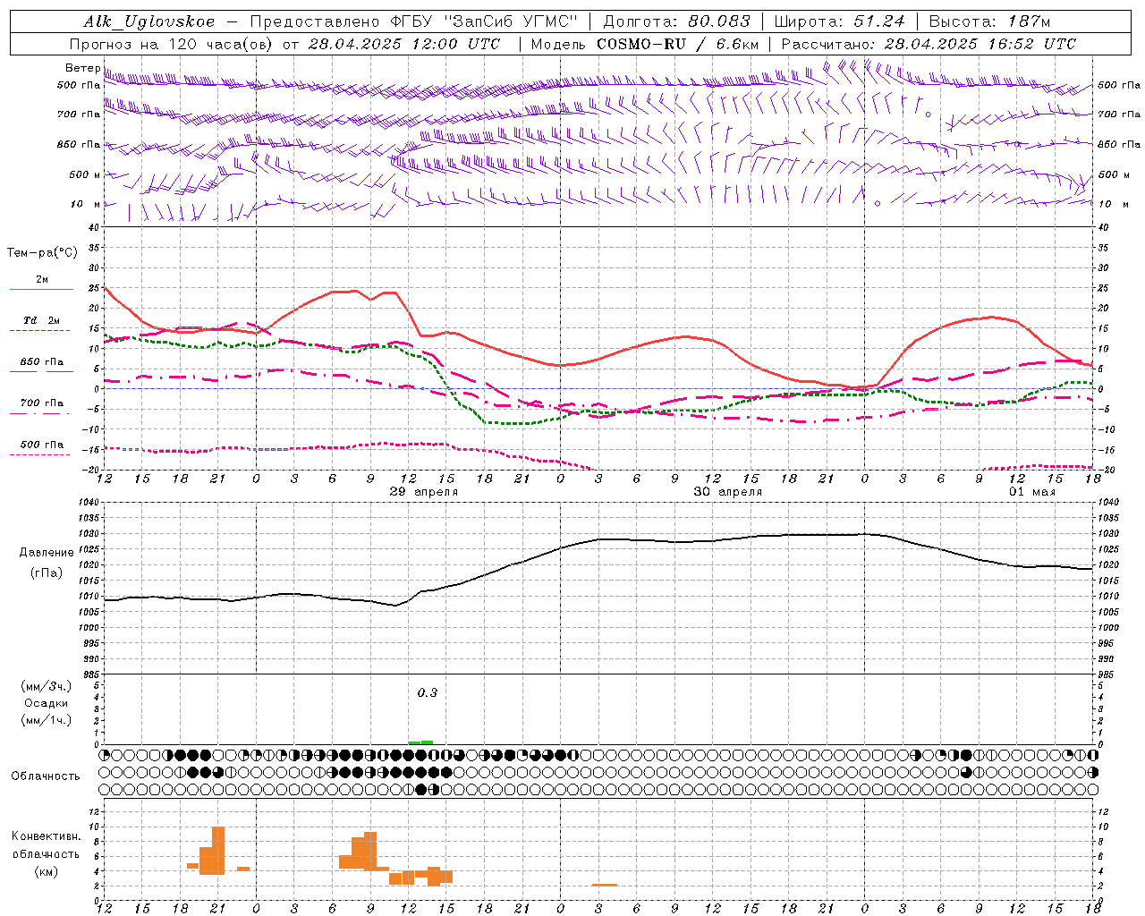The image size is (1145, 916).
Task: Click the green precipitation bar
Action: tap(420, 742)
